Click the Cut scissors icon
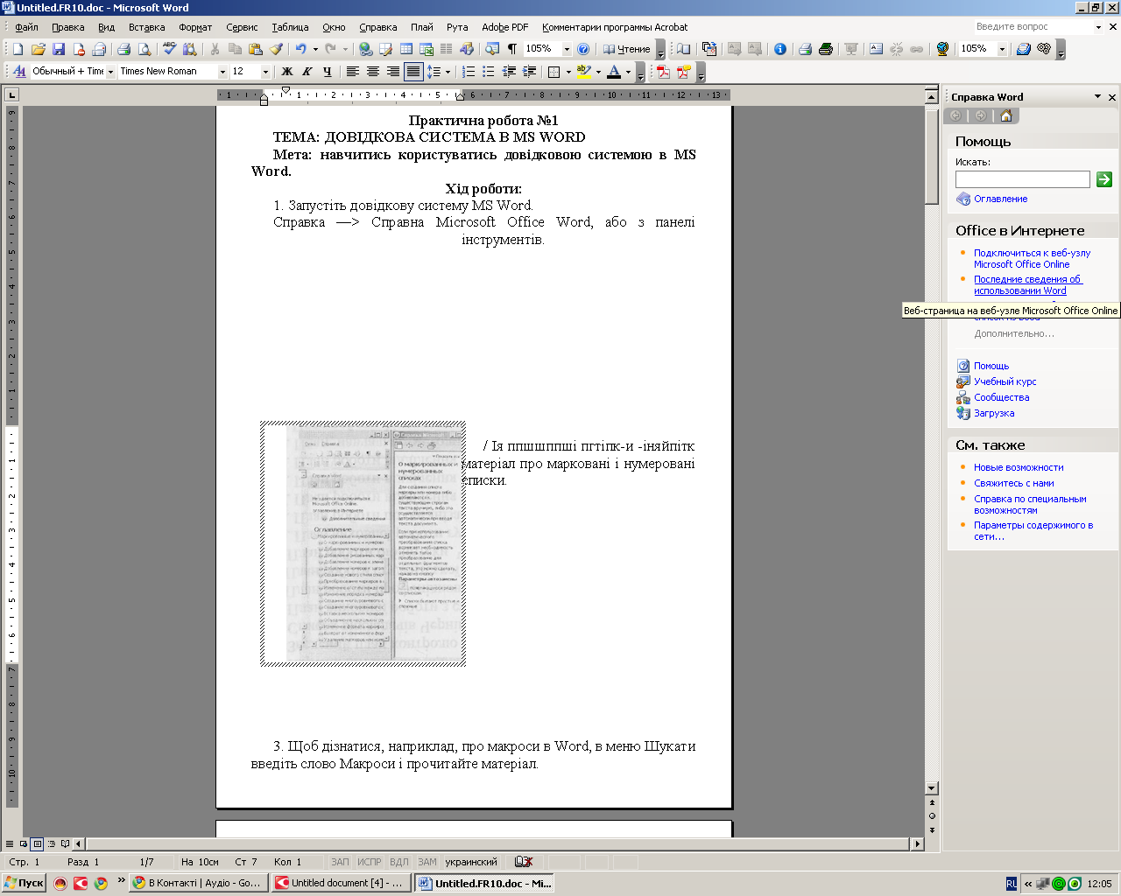Image resolution: width=1121 pixels, height=896 pixels. click(x=215, y=49)
